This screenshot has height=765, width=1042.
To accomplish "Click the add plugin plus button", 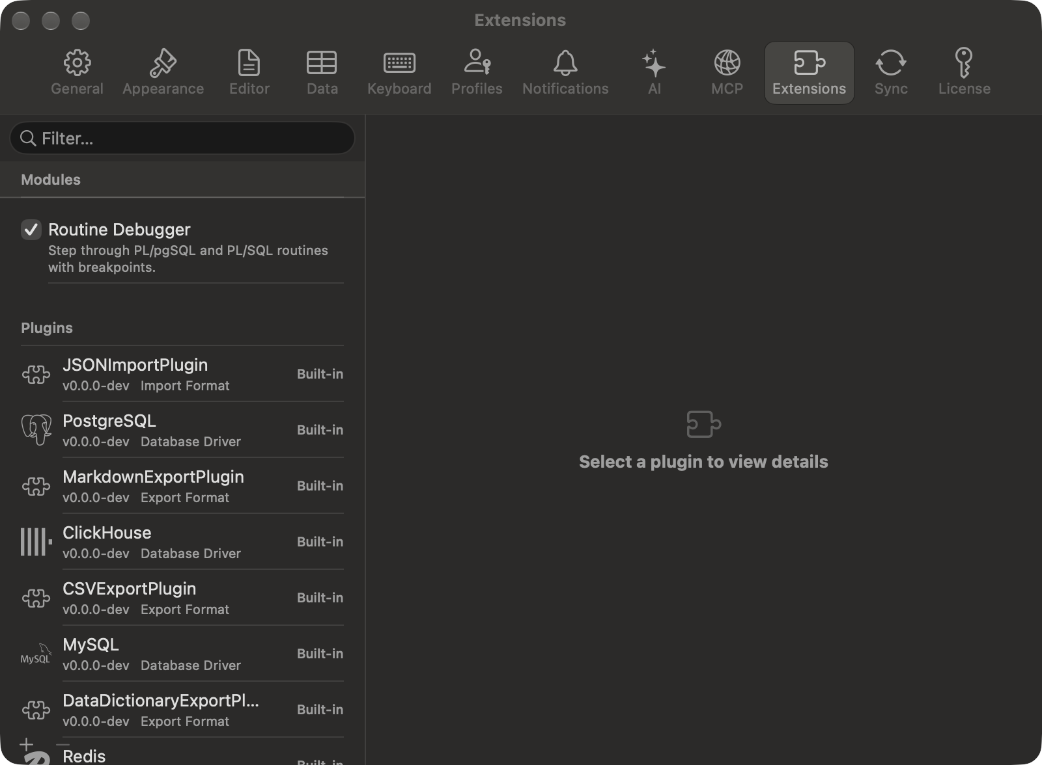I will tap(26, 744).
